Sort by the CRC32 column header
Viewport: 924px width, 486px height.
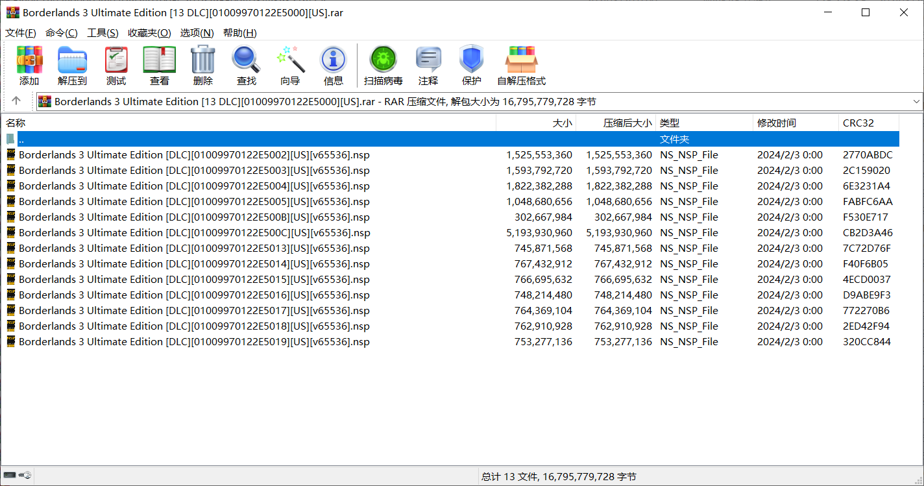point(869,123)
